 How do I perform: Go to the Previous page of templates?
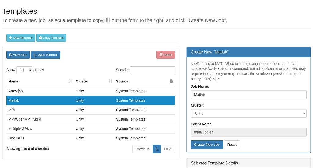point(142,149)
